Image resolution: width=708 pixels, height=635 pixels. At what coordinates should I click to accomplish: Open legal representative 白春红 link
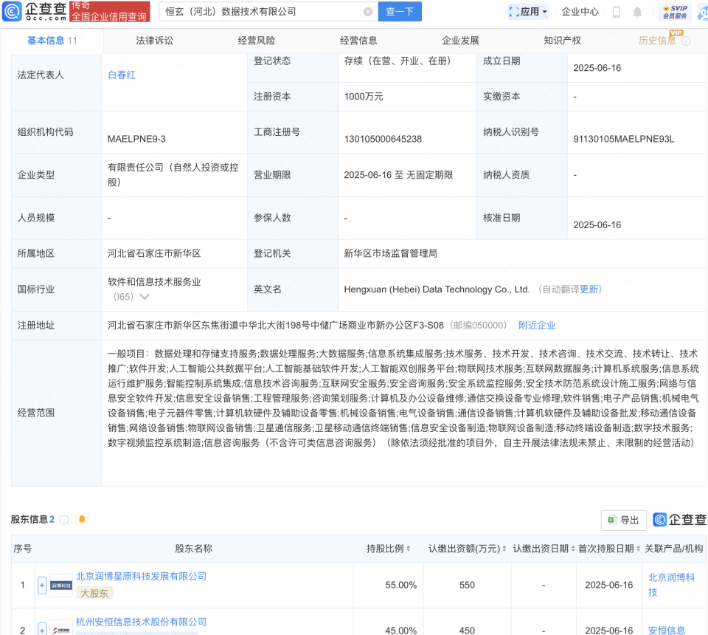(122, 75)
